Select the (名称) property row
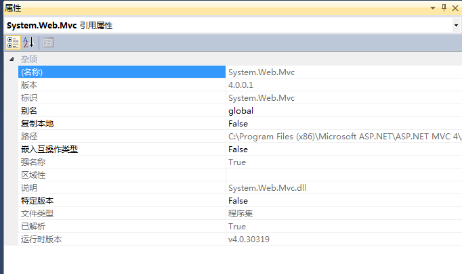This screenshot has height=274, width=462. 122,72
